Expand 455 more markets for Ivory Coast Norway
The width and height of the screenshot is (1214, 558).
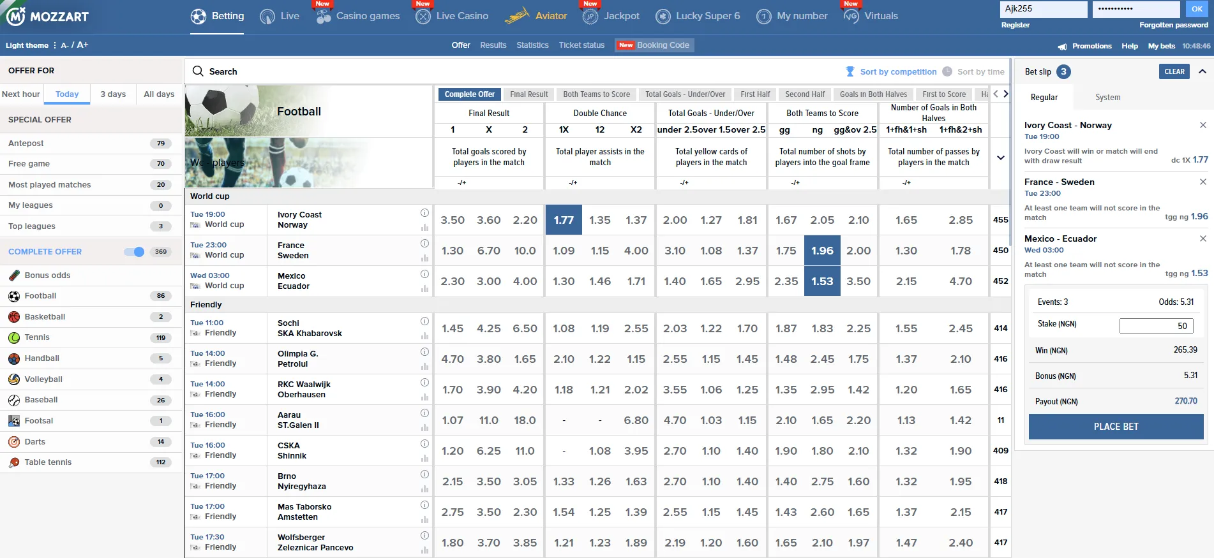click(x=1001, y=220)
